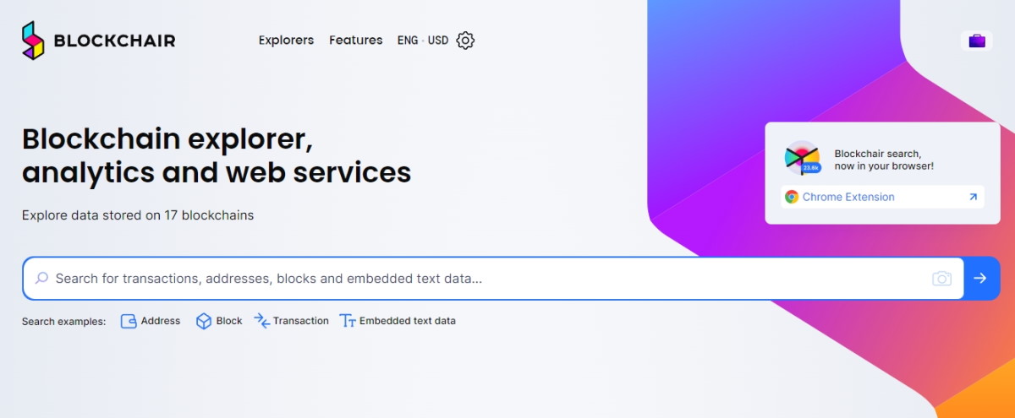Open the Explorers menu
Screen dimensions: 1015x418
click(286, 40)
